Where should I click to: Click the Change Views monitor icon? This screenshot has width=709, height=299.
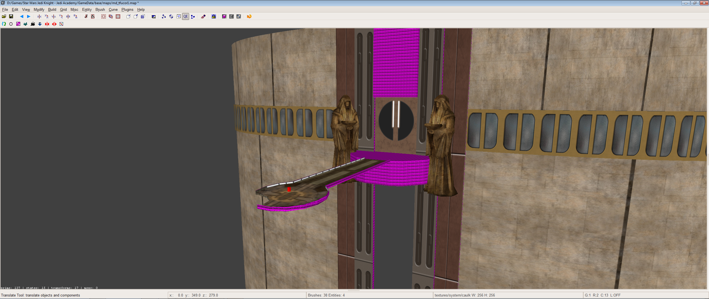[x=153, y=17]
